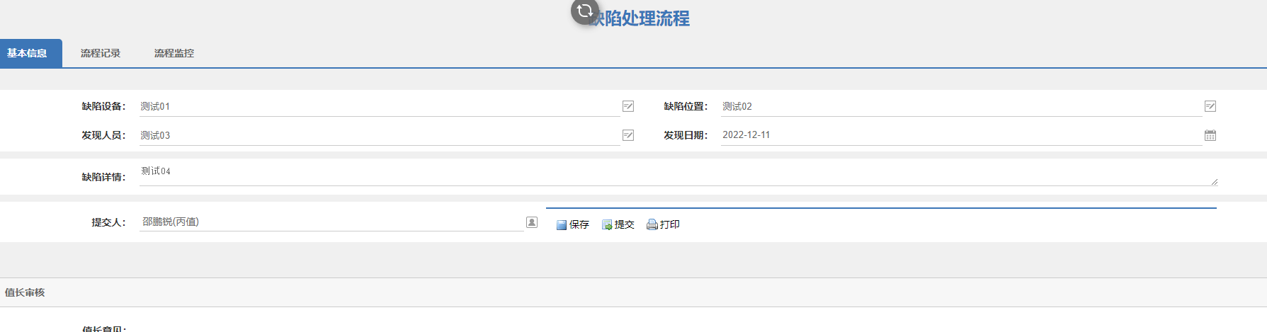The height and width of the screenshot is (332, 1267).
Task: Focus 缺陷位置 field containing 测试02
Action: coord(961,106)
